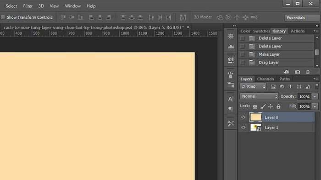Toggle Lock image pixels brush icon

[263, 106]
